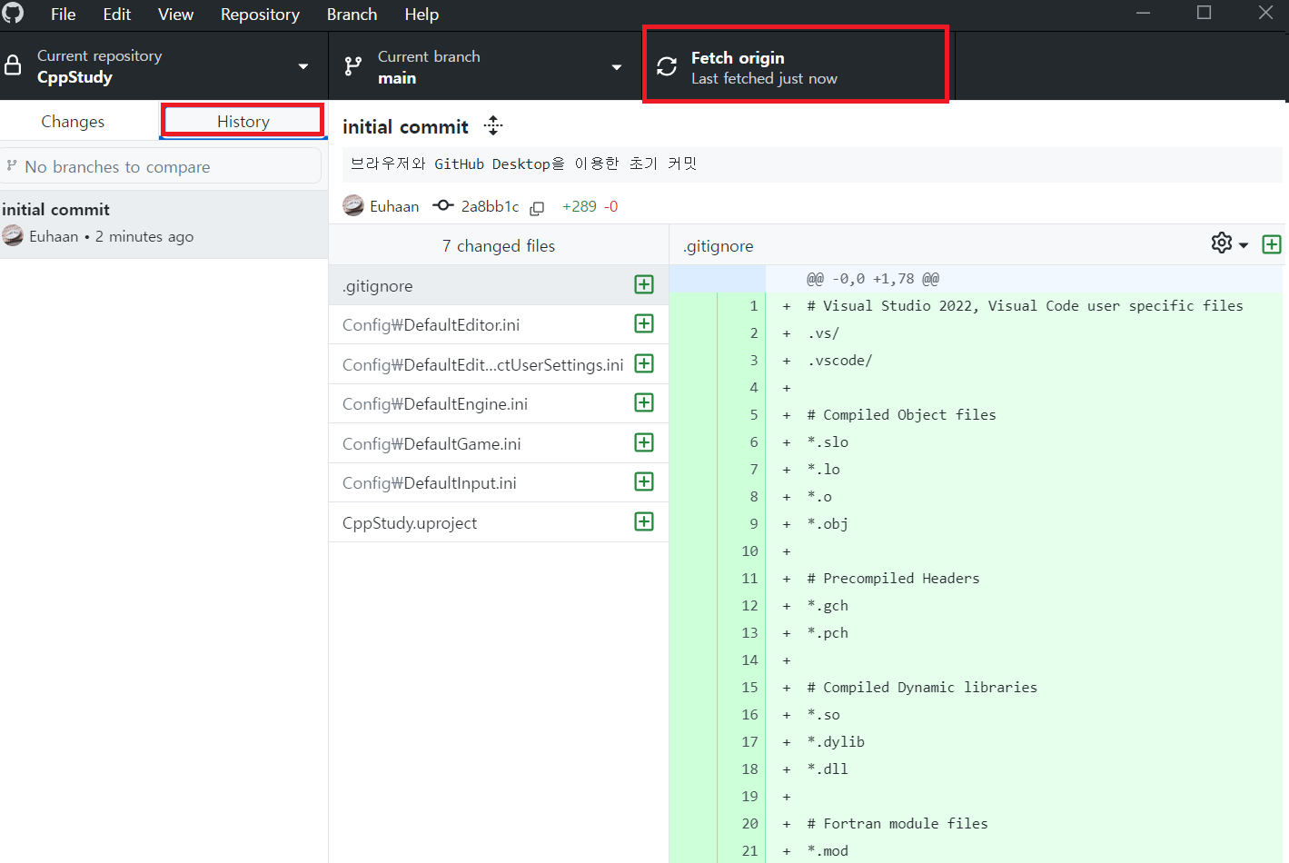Click the diff line '*.pch'
Screen dimensions: 1289x863
click(x=828, y=633)
